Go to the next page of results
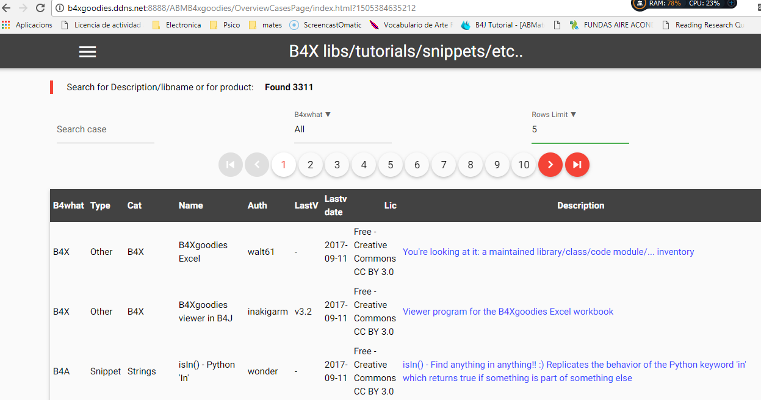 [x=550, y=165]
